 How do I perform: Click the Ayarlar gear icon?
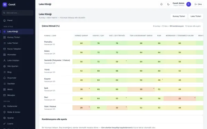(4, 118)
